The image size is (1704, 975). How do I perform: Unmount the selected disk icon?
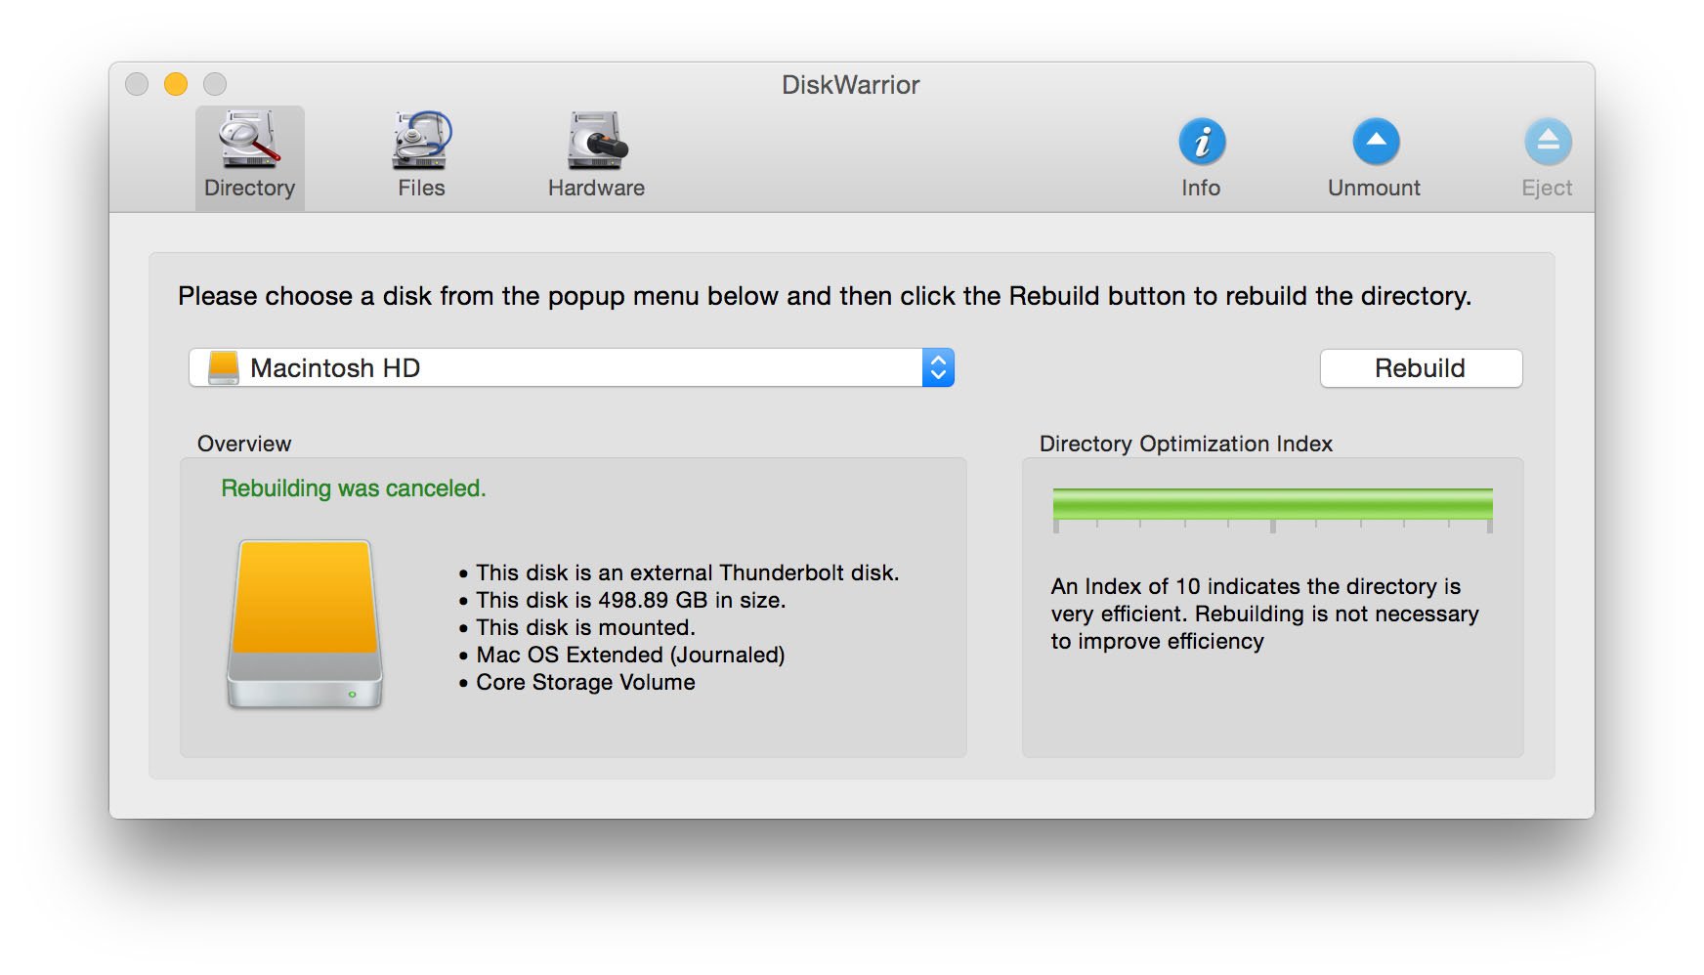(1376, 142)
